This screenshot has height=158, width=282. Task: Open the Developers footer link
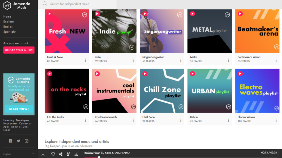click(23, 120)
